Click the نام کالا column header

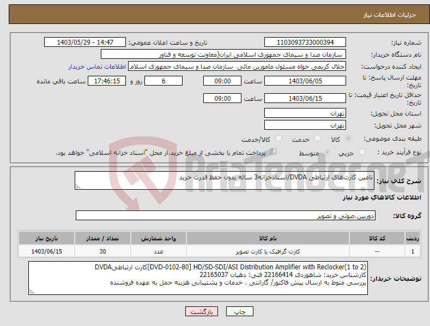(x=268, y=238)
